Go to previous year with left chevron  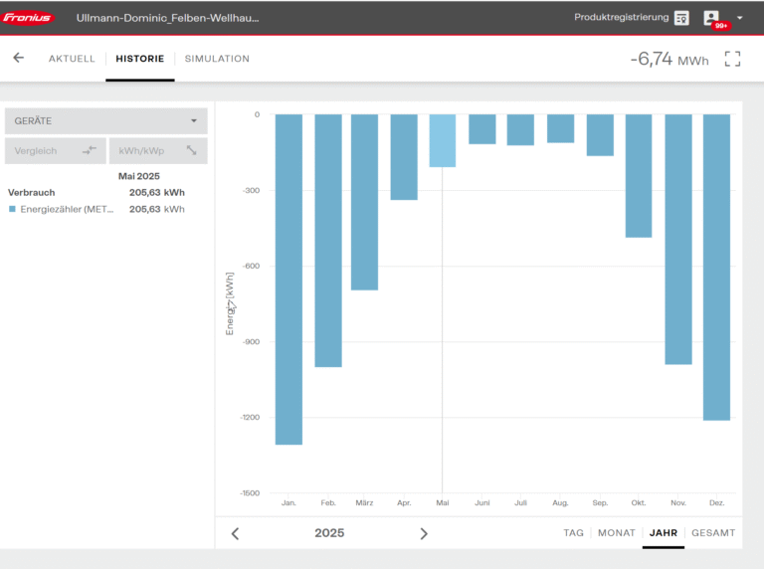click(x=235, y=533)
